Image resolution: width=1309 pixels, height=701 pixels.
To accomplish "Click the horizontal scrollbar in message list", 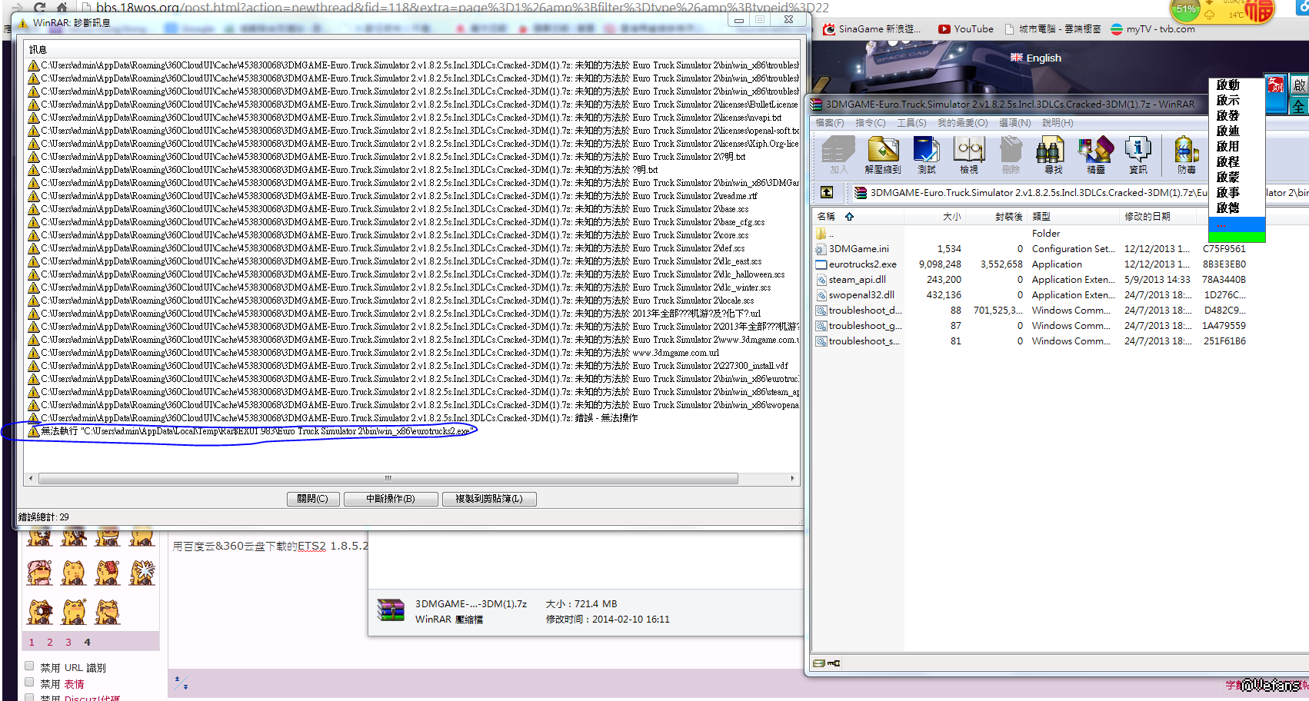I will point(388,478).
